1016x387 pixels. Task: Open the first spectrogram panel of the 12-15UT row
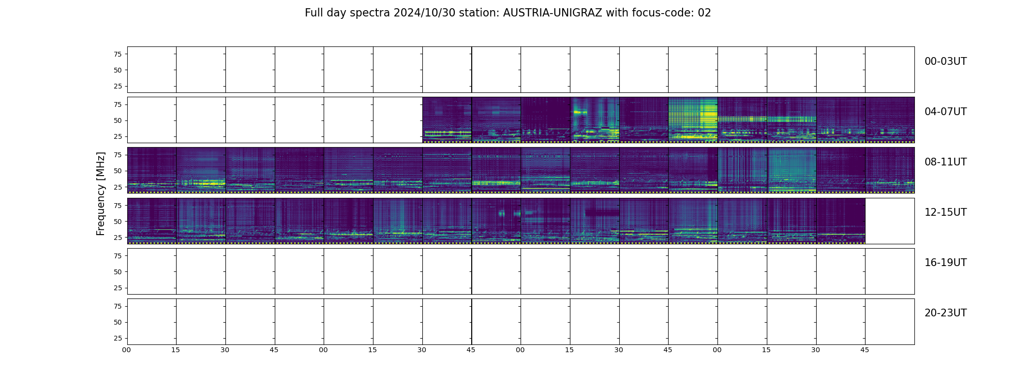tap(152, 221)
